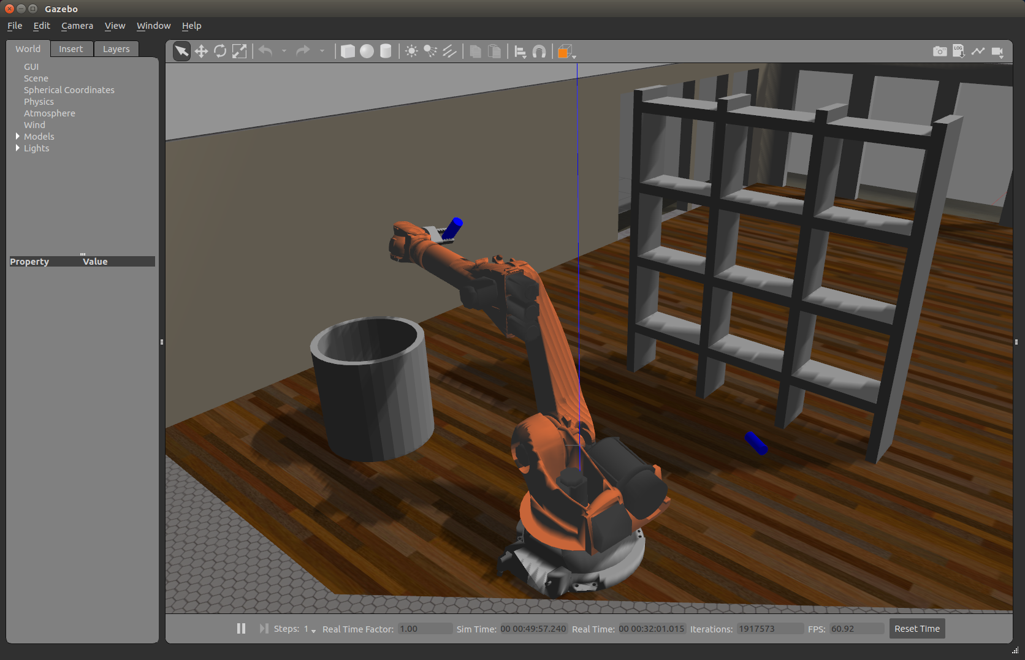Open the Window menu
This screenshot has height=660, width=1025.
tap(153, 26)
